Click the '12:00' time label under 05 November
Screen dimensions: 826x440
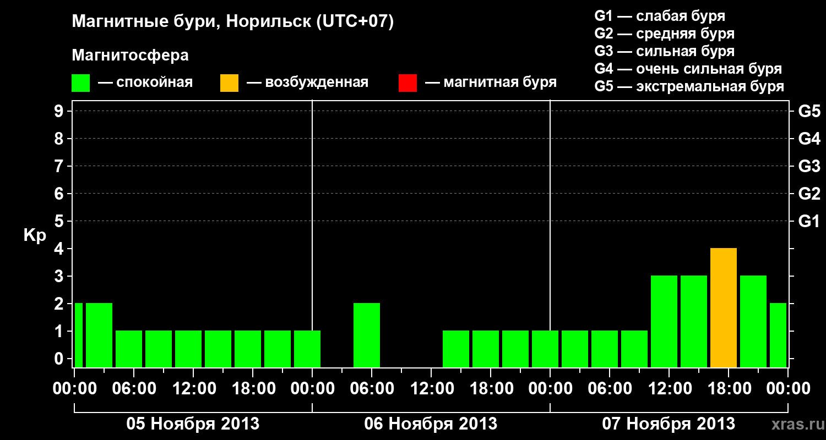pos(193,388)
